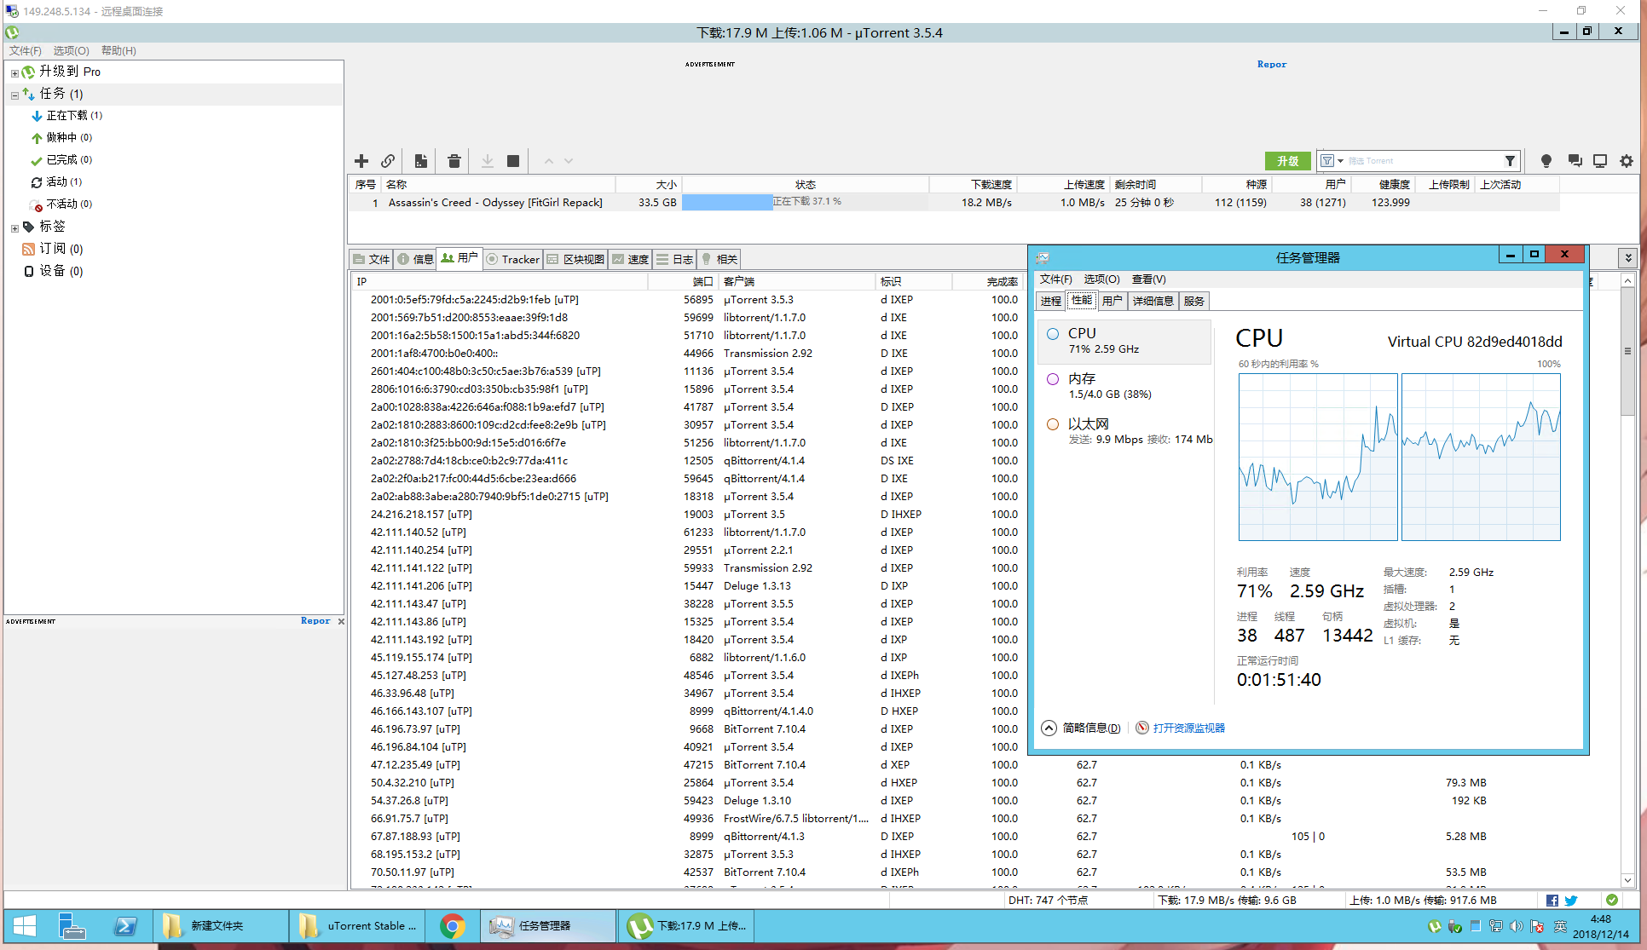The width and height of the screenshot is (1647, 950).
Task: Click the Assassin's Creed download progress bar
Action: pos(805,202)
